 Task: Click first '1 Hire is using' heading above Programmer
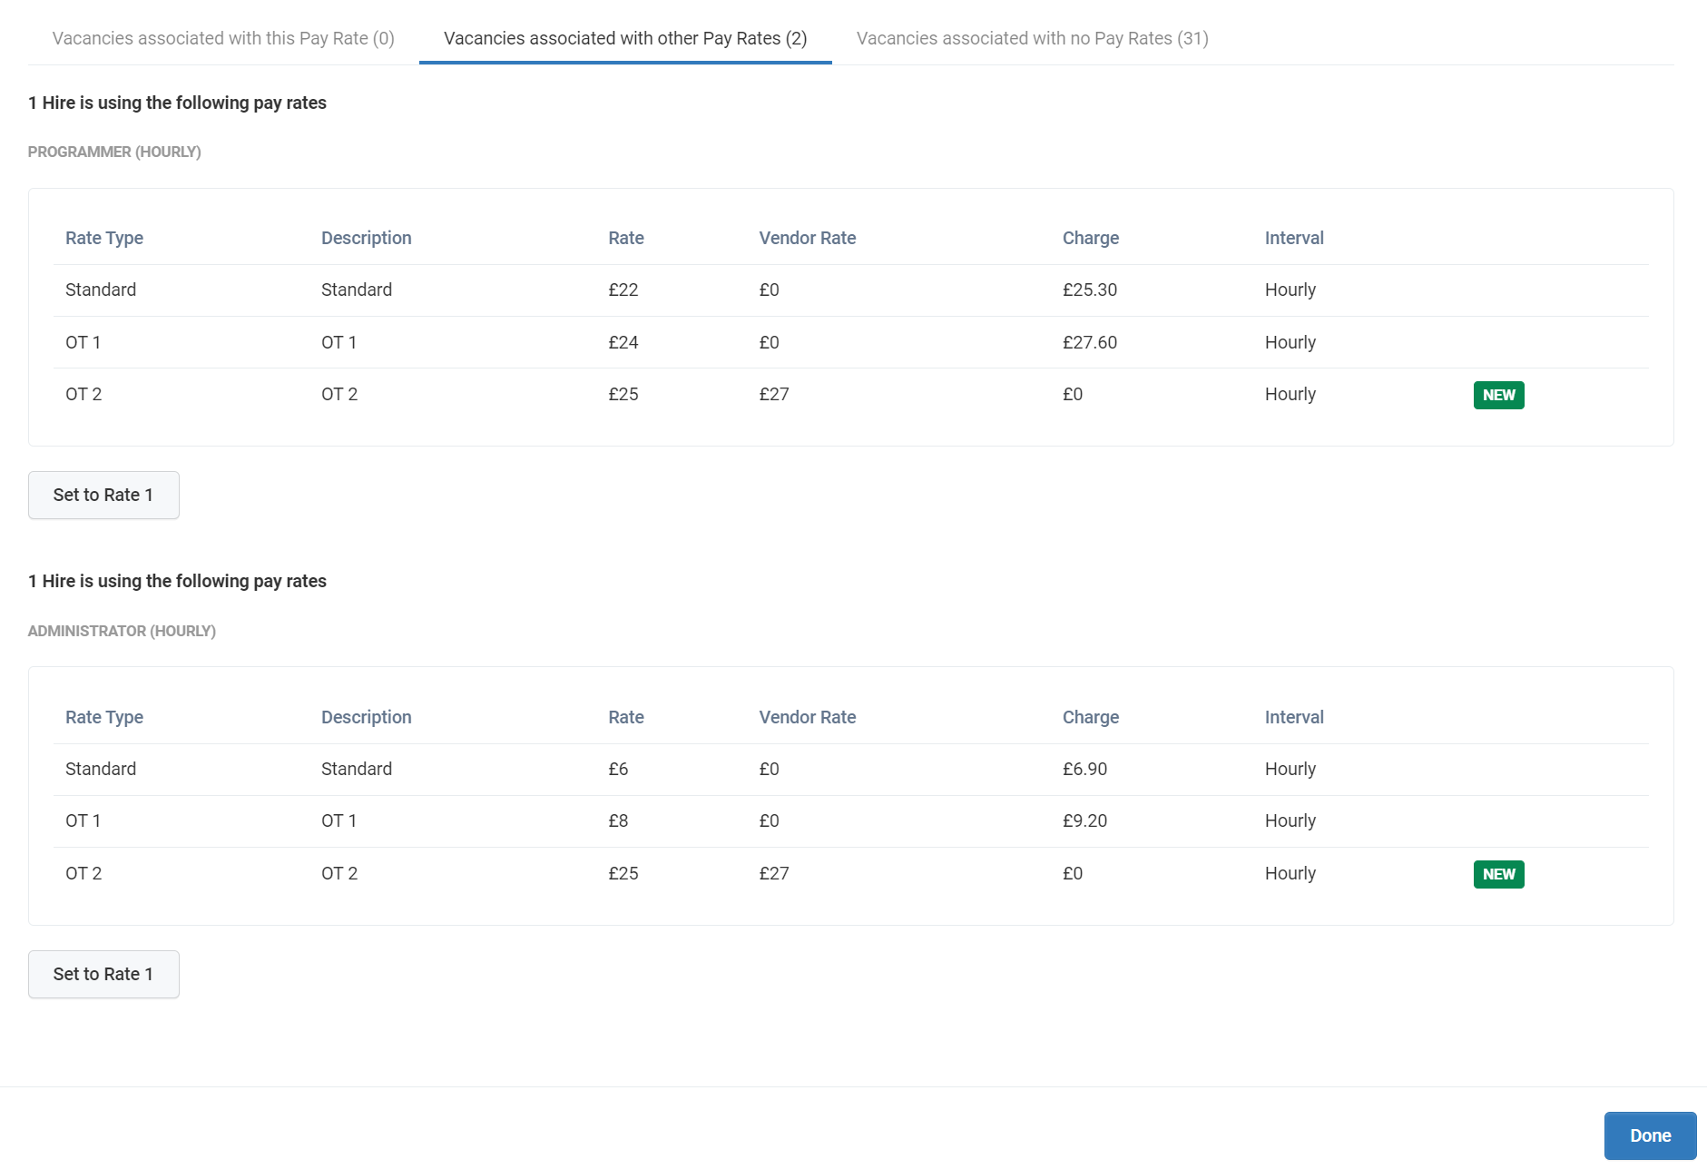click(177, 103)
